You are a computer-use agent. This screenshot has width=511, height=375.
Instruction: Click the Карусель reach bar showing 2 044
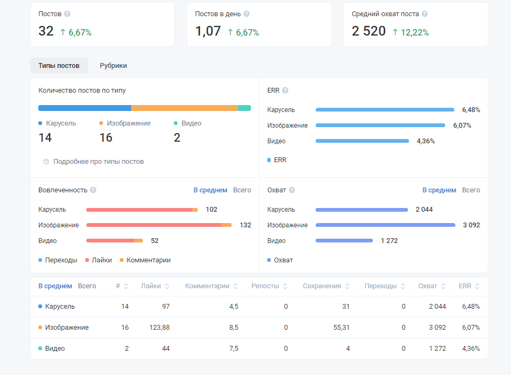pos(362,210)
